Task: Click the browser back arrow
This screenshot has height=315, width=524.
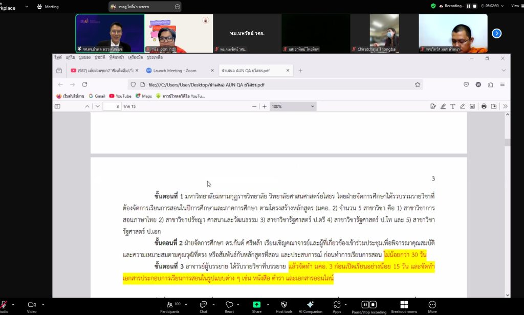Action: coord(60,84)
